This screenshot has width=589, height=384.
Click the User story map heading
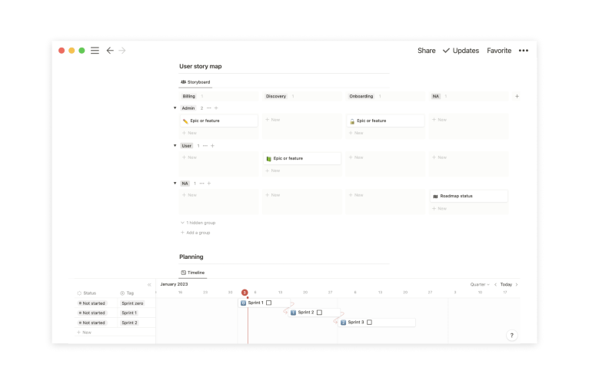(x=200, y=67)
